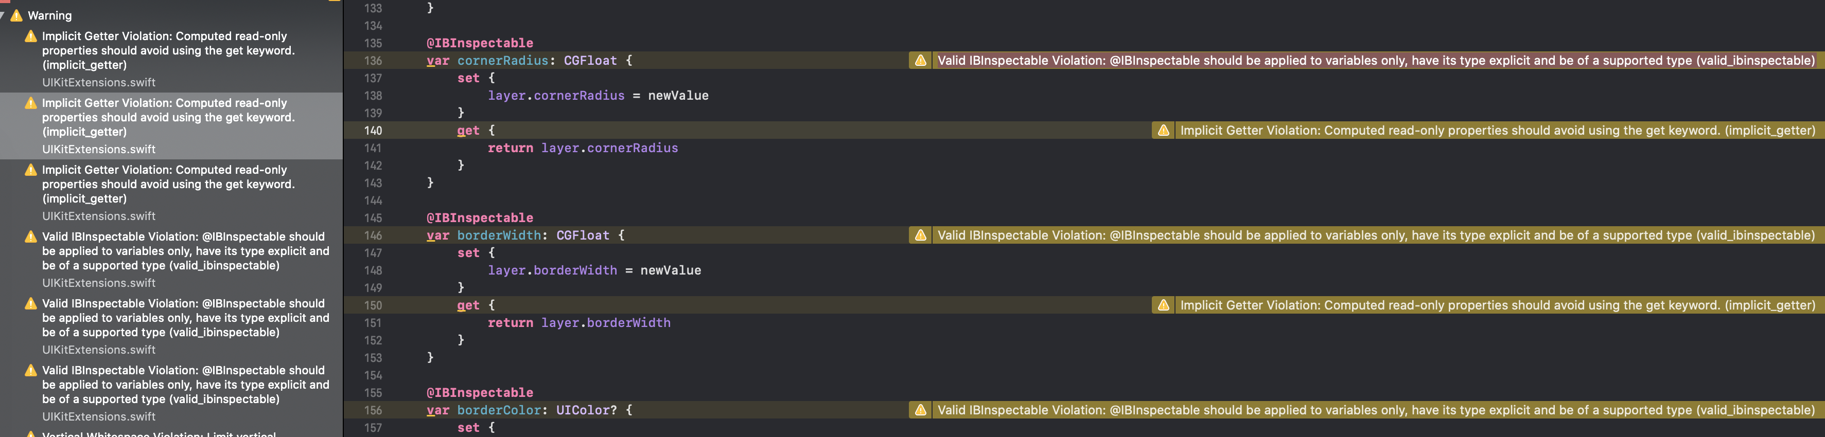Viewport: 1825px width, 437px height.
Task: Click warning triangle of third Implicit Getter sidebar entry
Action: tap(30, 169)
